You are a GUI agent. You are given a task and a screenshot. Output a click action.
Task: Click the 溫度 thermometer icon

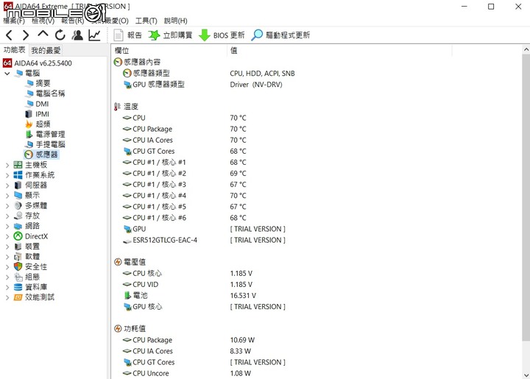coord(117,107)
